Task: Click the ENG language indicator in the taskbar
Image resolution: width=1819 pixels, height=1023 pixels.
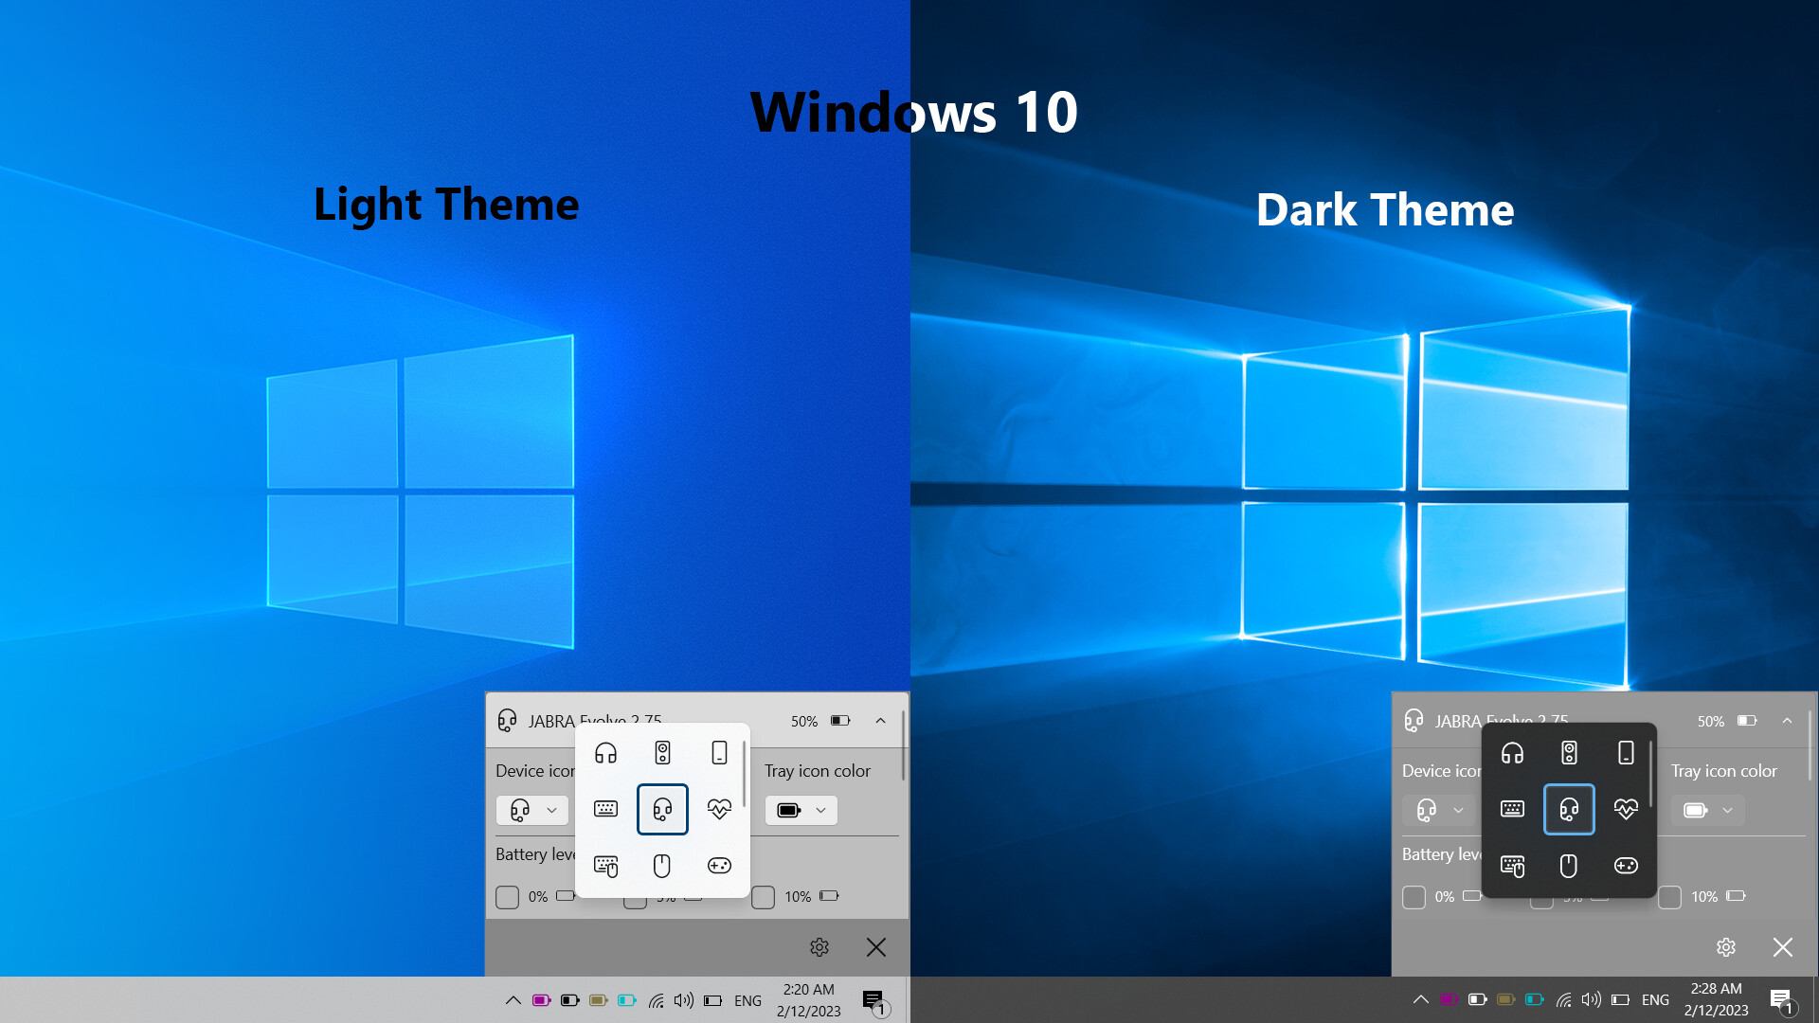Action: point(747,999)
